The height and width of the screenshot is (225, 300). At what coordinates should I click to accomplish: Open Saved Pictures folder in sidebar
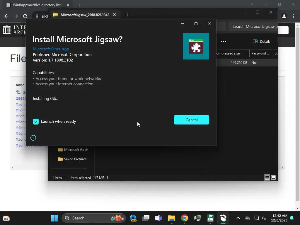[72, 159]
